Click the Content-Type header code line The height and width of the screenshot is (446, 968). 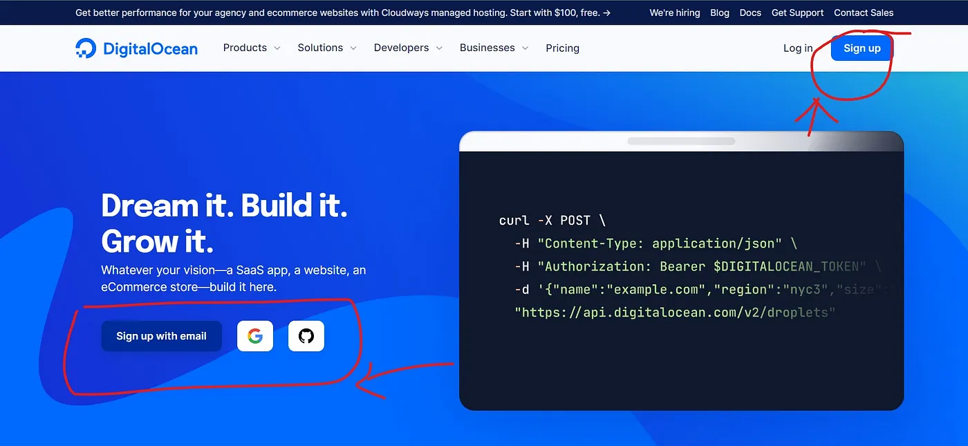tap(655, 243)
